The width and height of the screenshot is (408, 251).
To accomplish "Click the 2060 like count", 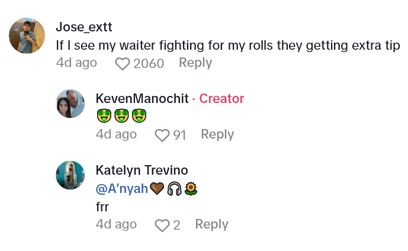I will (x=149, y=63).
